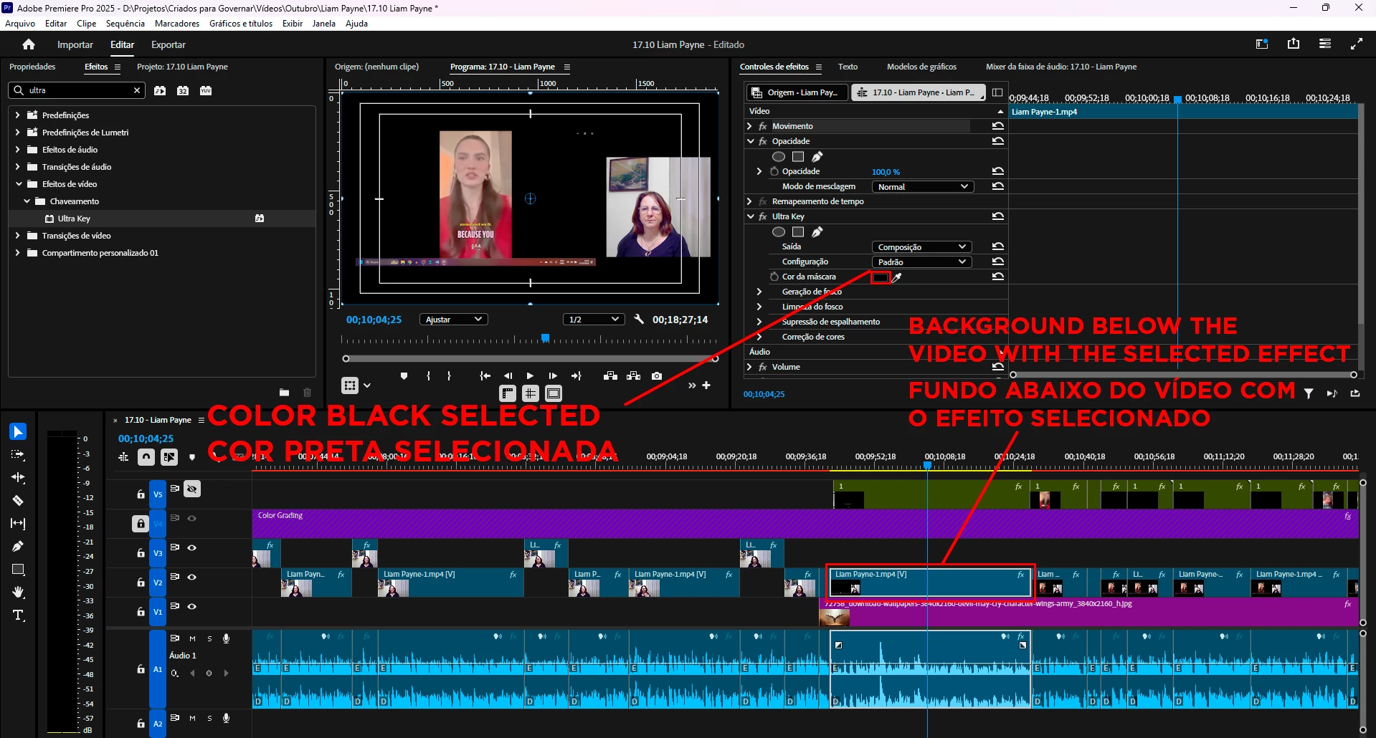Click the Opacidade 100,0 % value

(886, 172)
